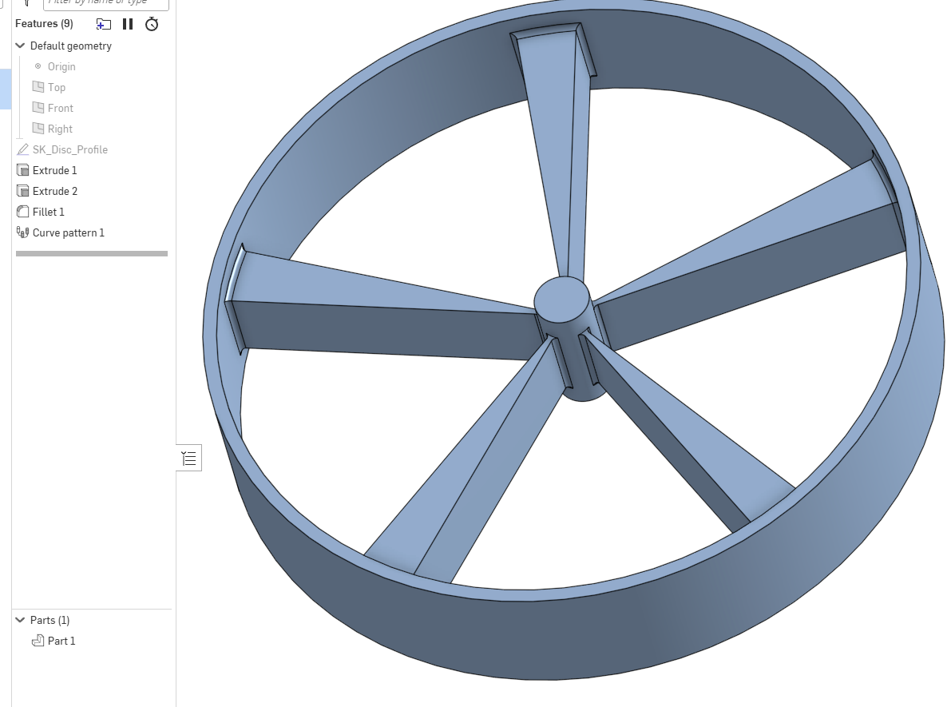Click the rollback bar below Curve pattern 1
The height and width of the screenshot is (707, 951).
[92, 254]
